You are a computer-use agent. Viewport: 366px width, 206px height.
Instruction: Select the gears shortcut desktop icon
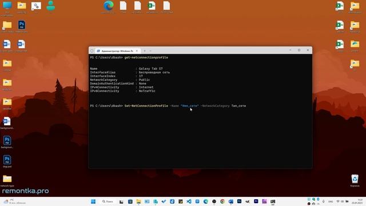pyautogui.click(x=36, y=6)
